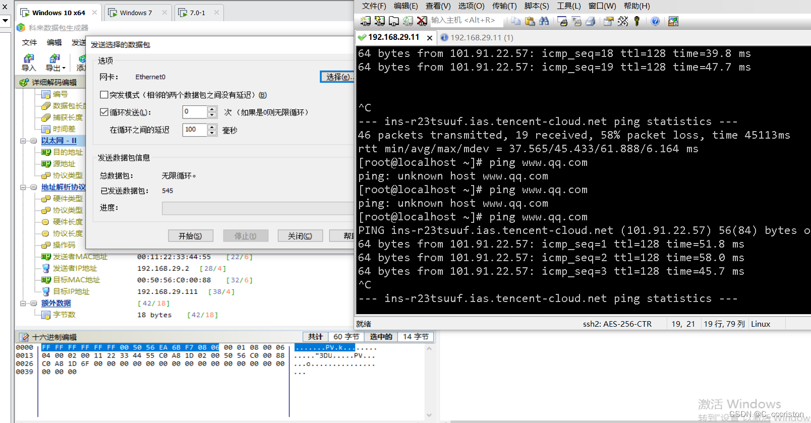
Task: Open 工具(L) menu in SecureCRT
Action: click(568, 6)
